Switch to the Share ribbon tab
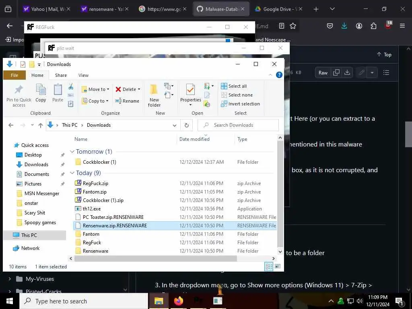Screen dimensions: 412x309 click(x=61, y=75)
